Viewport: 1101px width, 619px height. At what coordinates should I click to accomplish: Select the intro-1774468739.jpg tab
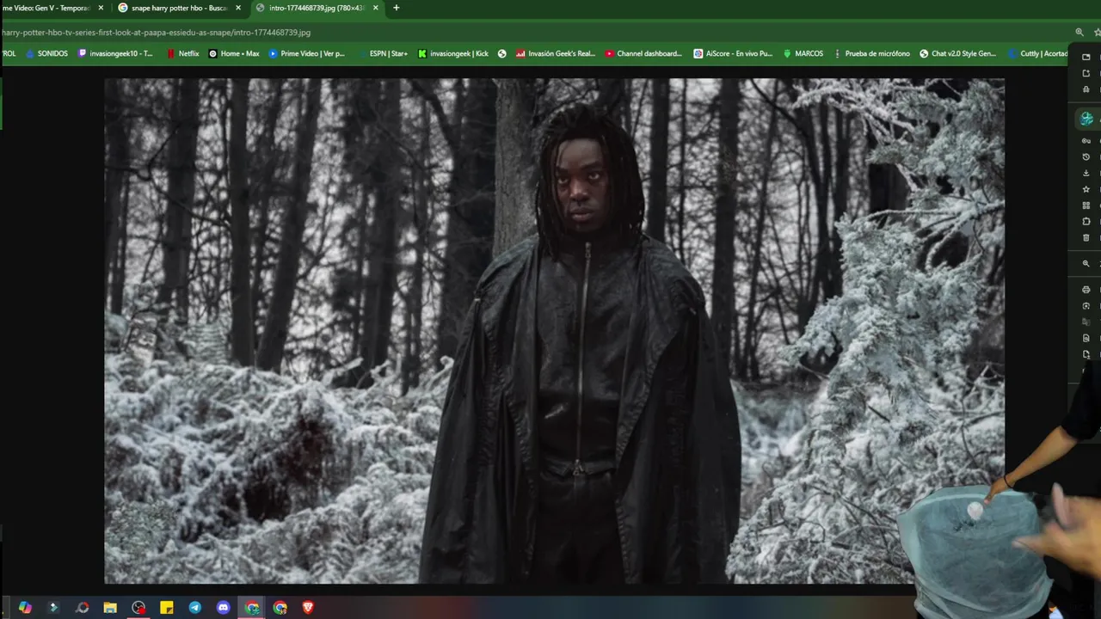pos(317,8)
